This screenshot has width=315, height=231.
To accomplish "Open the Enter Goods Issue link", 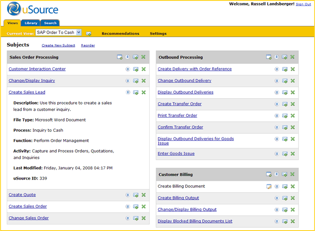I will tap(176, 153).
